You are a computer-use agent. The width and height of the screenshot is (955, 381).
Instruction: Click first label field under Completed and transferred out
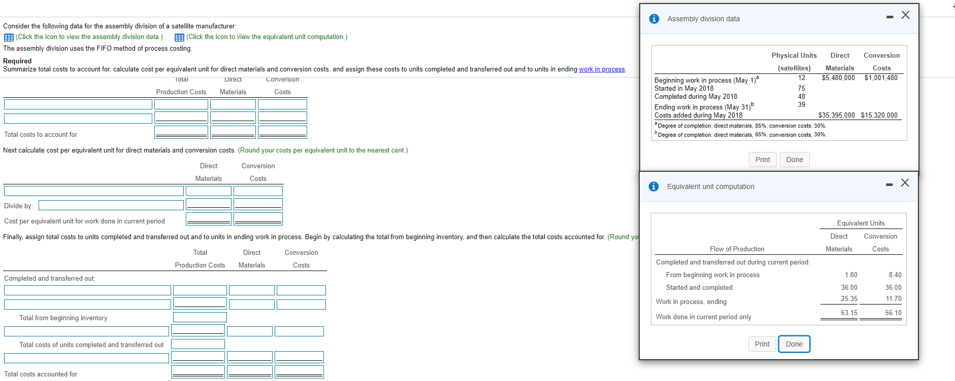(x=87, y=290)
